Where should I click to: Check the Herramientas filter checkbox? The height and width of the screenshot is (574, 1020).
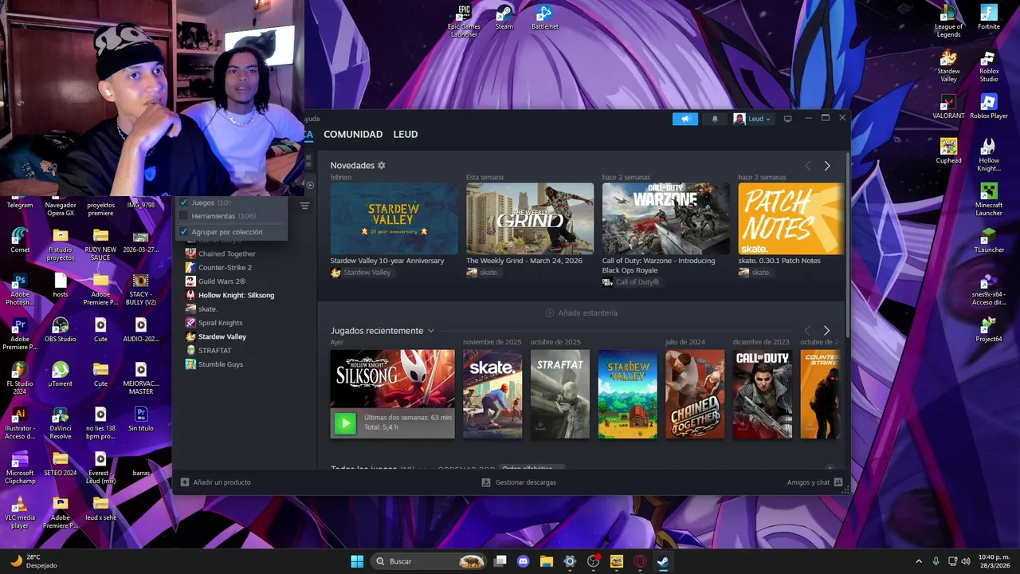point(184,216)
